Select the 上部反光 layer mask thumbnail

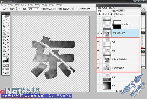point(117,24)
